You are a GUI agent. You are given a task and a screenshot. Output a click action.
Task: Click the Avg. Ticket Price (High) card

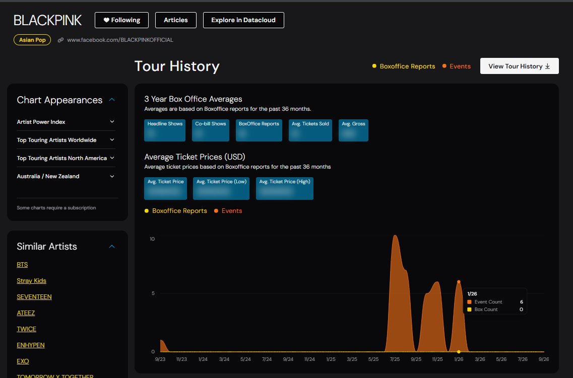click(285, 188)
